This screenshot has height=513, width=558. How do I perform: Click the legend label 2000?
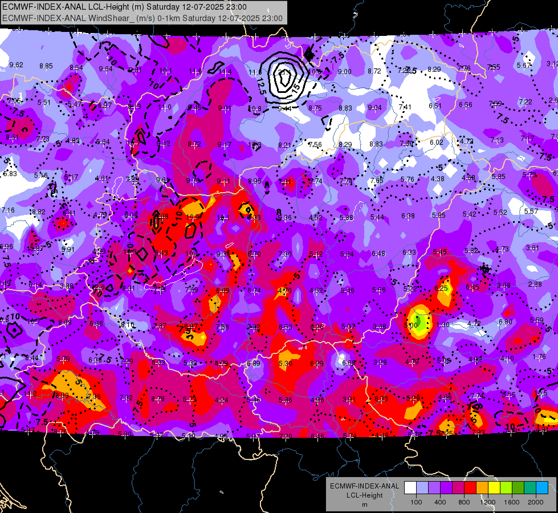point(536,502)
